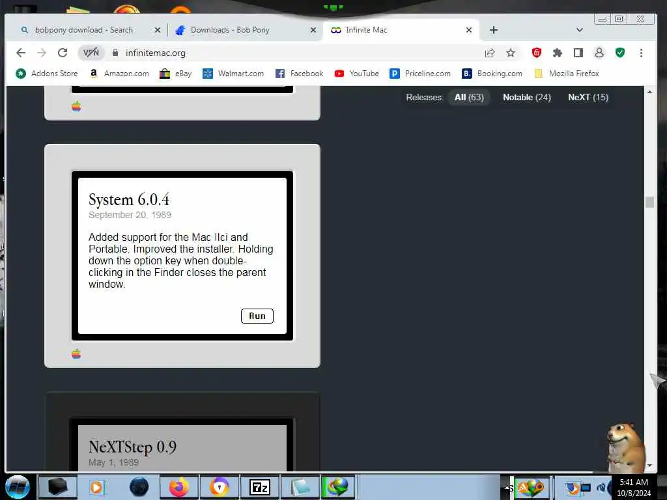
Task: Open Firefox from the taskbar
Action: coord(179,487)
